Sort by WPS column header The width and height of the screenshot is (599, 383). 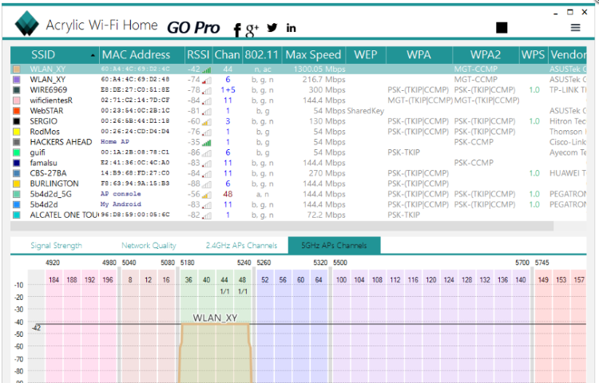[534, 55]
